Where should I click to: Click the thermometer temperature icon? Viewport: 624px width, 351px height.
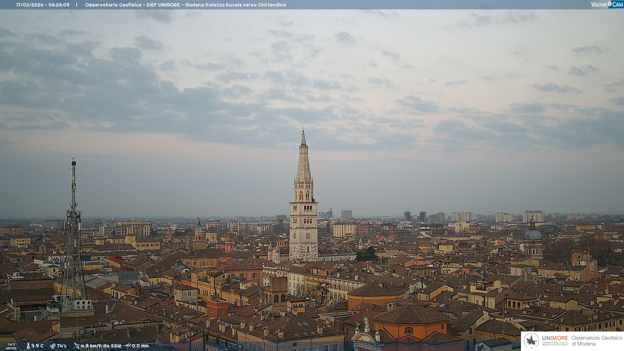(x=28, y=346)
